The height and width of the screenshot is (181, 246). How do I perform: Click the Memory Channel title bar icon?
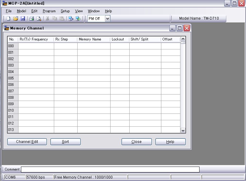(x=6, y=28)
